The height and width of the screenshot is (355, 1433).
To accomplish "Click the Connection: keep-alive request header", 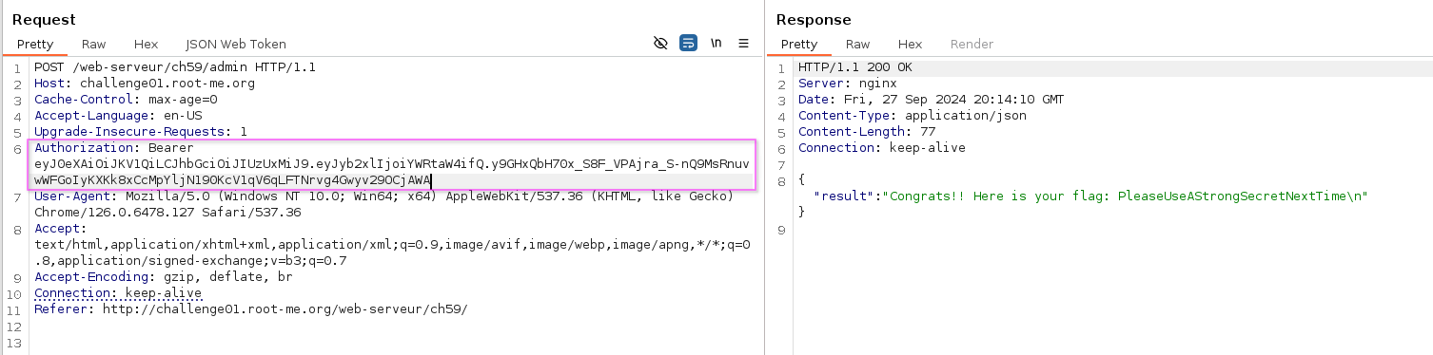I will tap(118, 293).
